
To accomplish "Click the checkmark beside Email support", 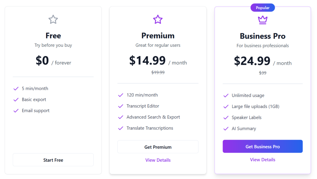I will (16, 111).
